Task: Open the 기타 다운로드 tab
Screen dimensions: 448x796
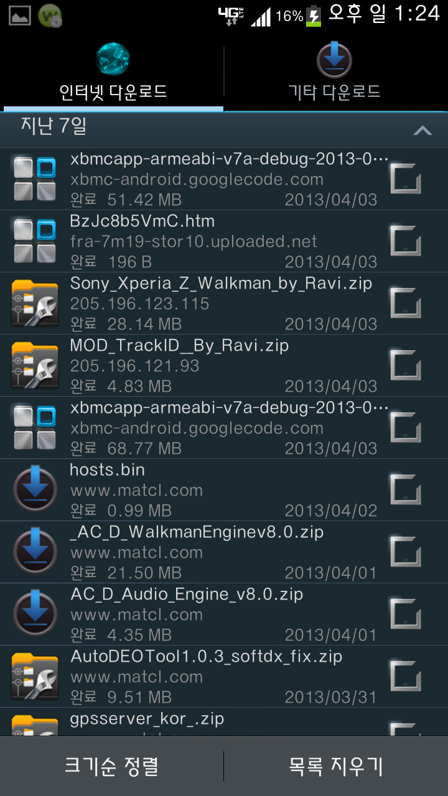Action: [x=335, y=93]
